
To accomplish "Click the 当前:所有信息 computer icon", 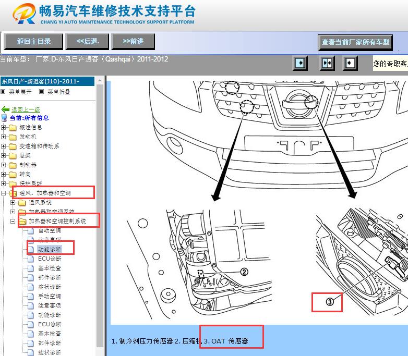I will [4, 118].
